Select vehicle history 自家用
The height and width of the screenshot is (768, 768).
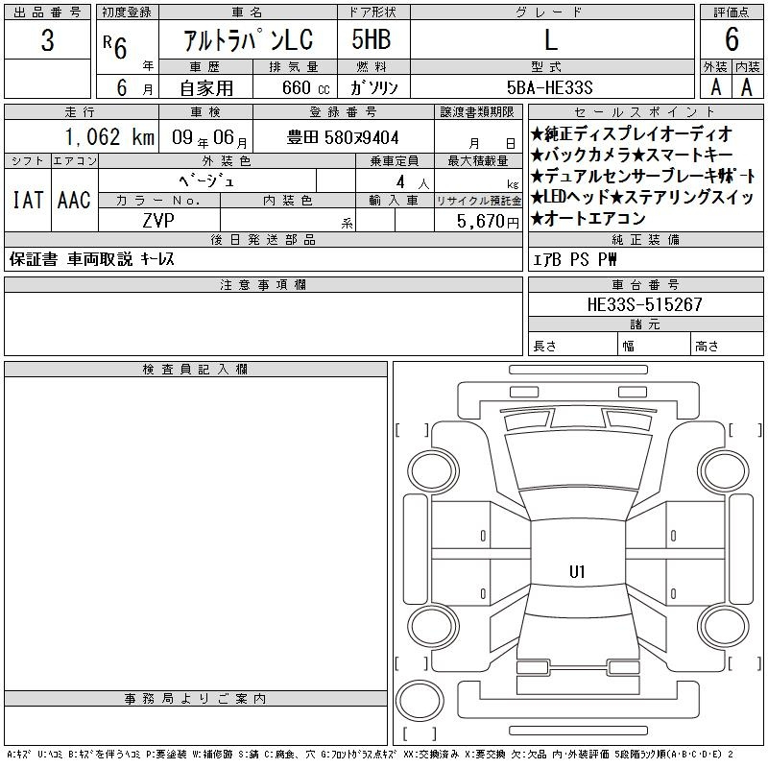click(206, 88)
